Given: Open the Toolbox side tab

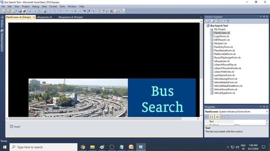Looking at the screenshot, I should [2, 22].
